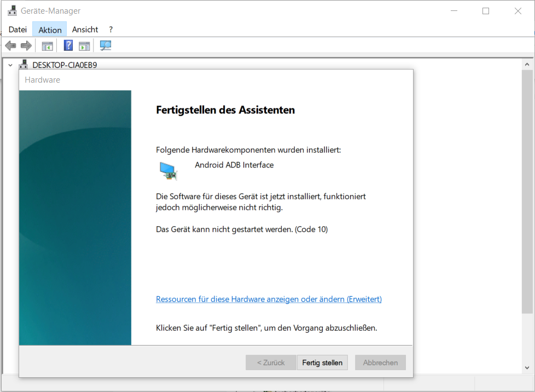
Task: Open the ? help menu
Action: (x=111, y=30)
